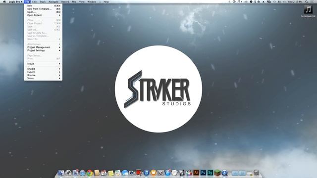Launch Adobe Illustrator from the Dock
The height and width of the screenshot is (178, 317).
tap(196, 173)
